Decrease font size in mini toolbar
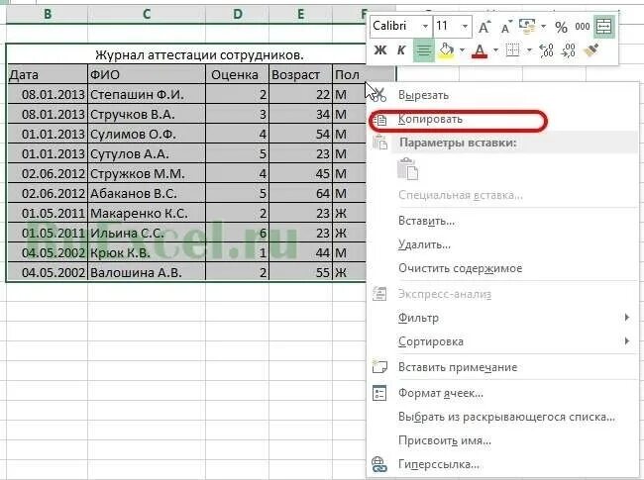The width and height of the screenshot is (644, 480). click(x=506, y=27)
